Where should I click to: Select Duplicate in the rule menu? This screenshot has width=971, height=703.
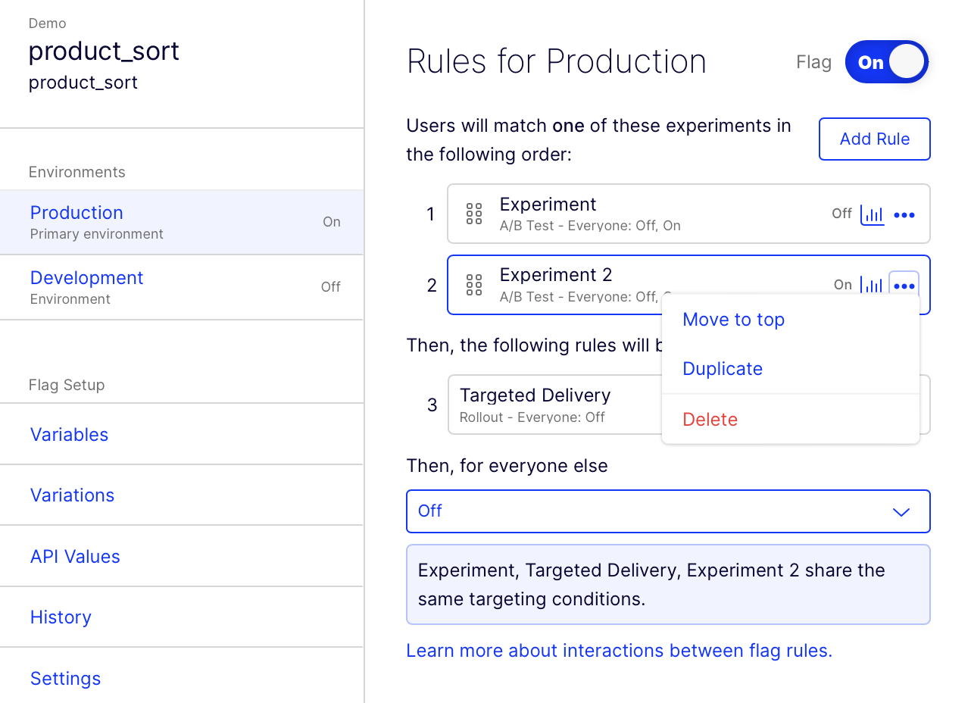723,369
